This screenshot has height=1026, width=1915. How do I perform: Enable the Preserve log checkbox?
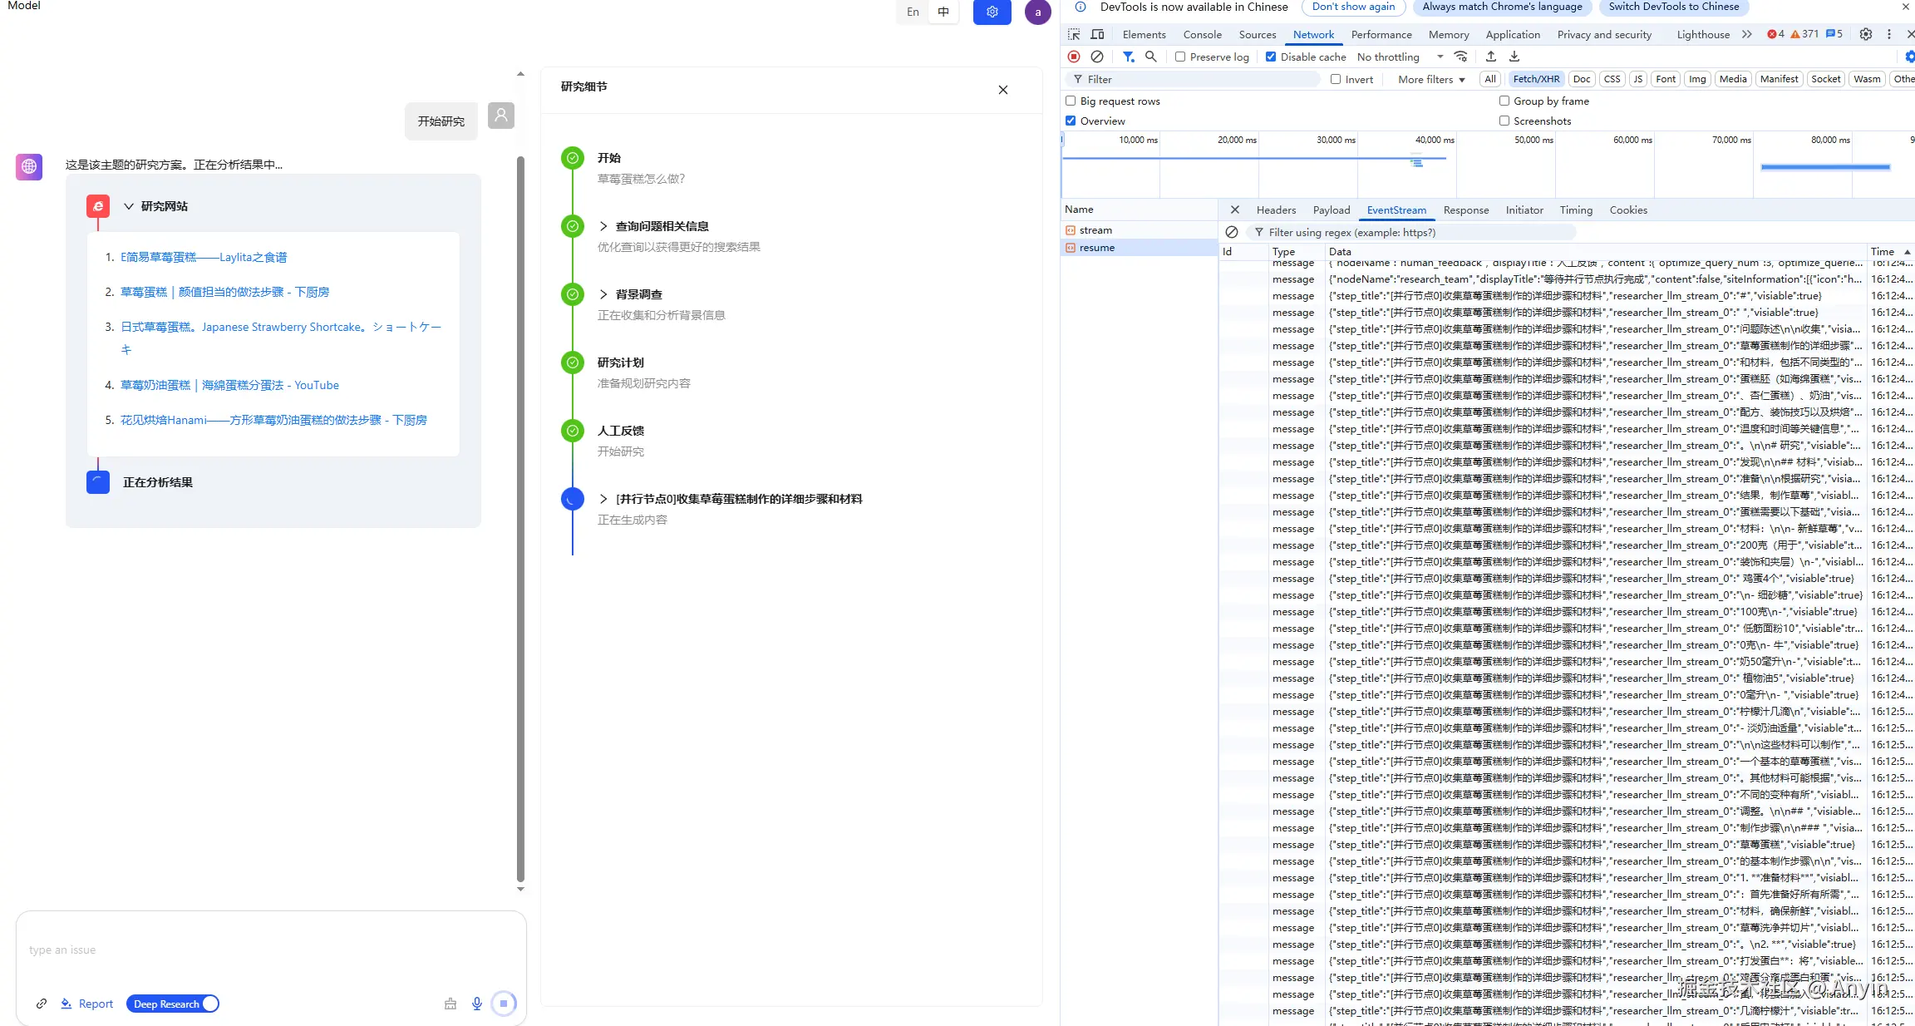1180,57
